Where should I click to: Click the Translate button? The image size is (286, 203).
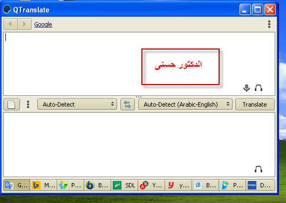point(255,104)
